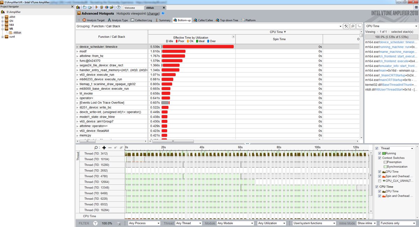The width and height of the screenshot is (419, 227).
Task: Click the call stack mode icon beside search
Action: [x=359, y=26]
